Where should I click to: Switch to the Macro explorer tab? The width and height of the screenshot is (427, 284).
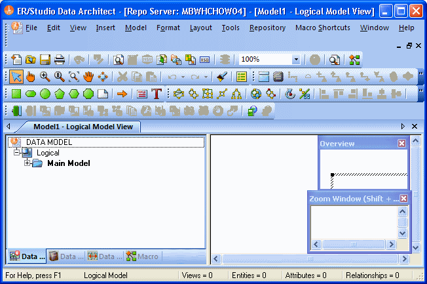(143, 256)
